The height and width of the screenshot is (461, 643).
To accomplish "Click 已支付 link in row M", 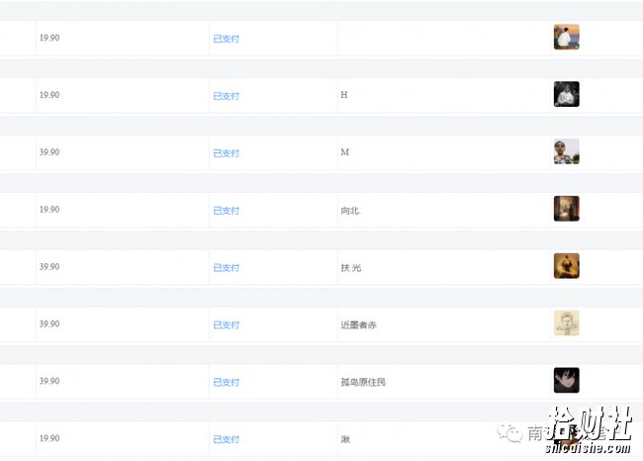I will coord(226,153).
